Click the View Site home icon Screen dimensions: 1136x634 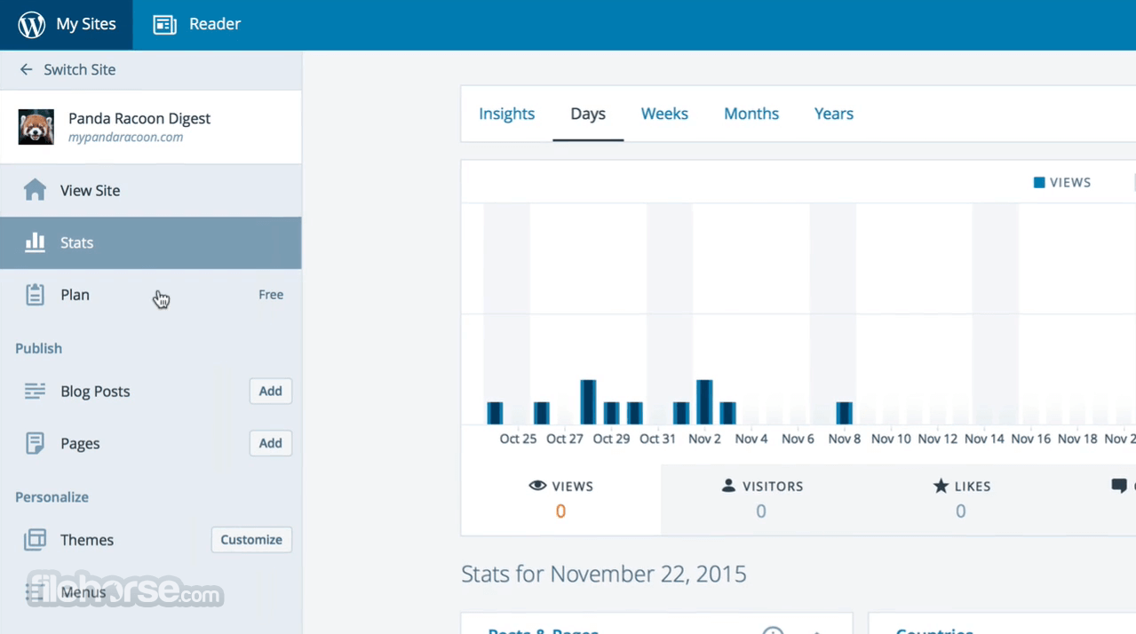click(35, 190)
